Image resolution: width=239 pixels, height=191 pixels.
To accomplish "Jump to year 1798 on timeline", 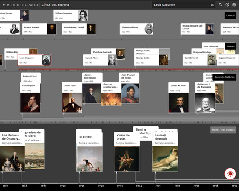I will (215, 186).
